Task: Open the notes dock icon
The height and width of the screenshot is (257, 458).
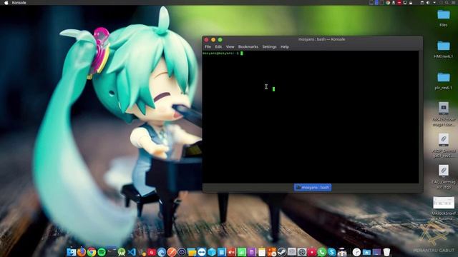Action: (262, 252)
